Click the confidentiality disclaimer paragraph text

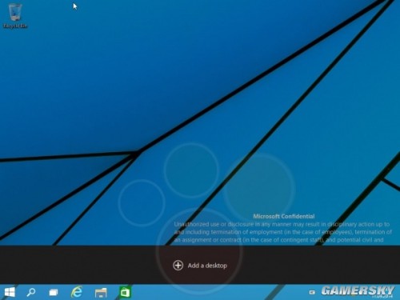click(x=282, y=232)
